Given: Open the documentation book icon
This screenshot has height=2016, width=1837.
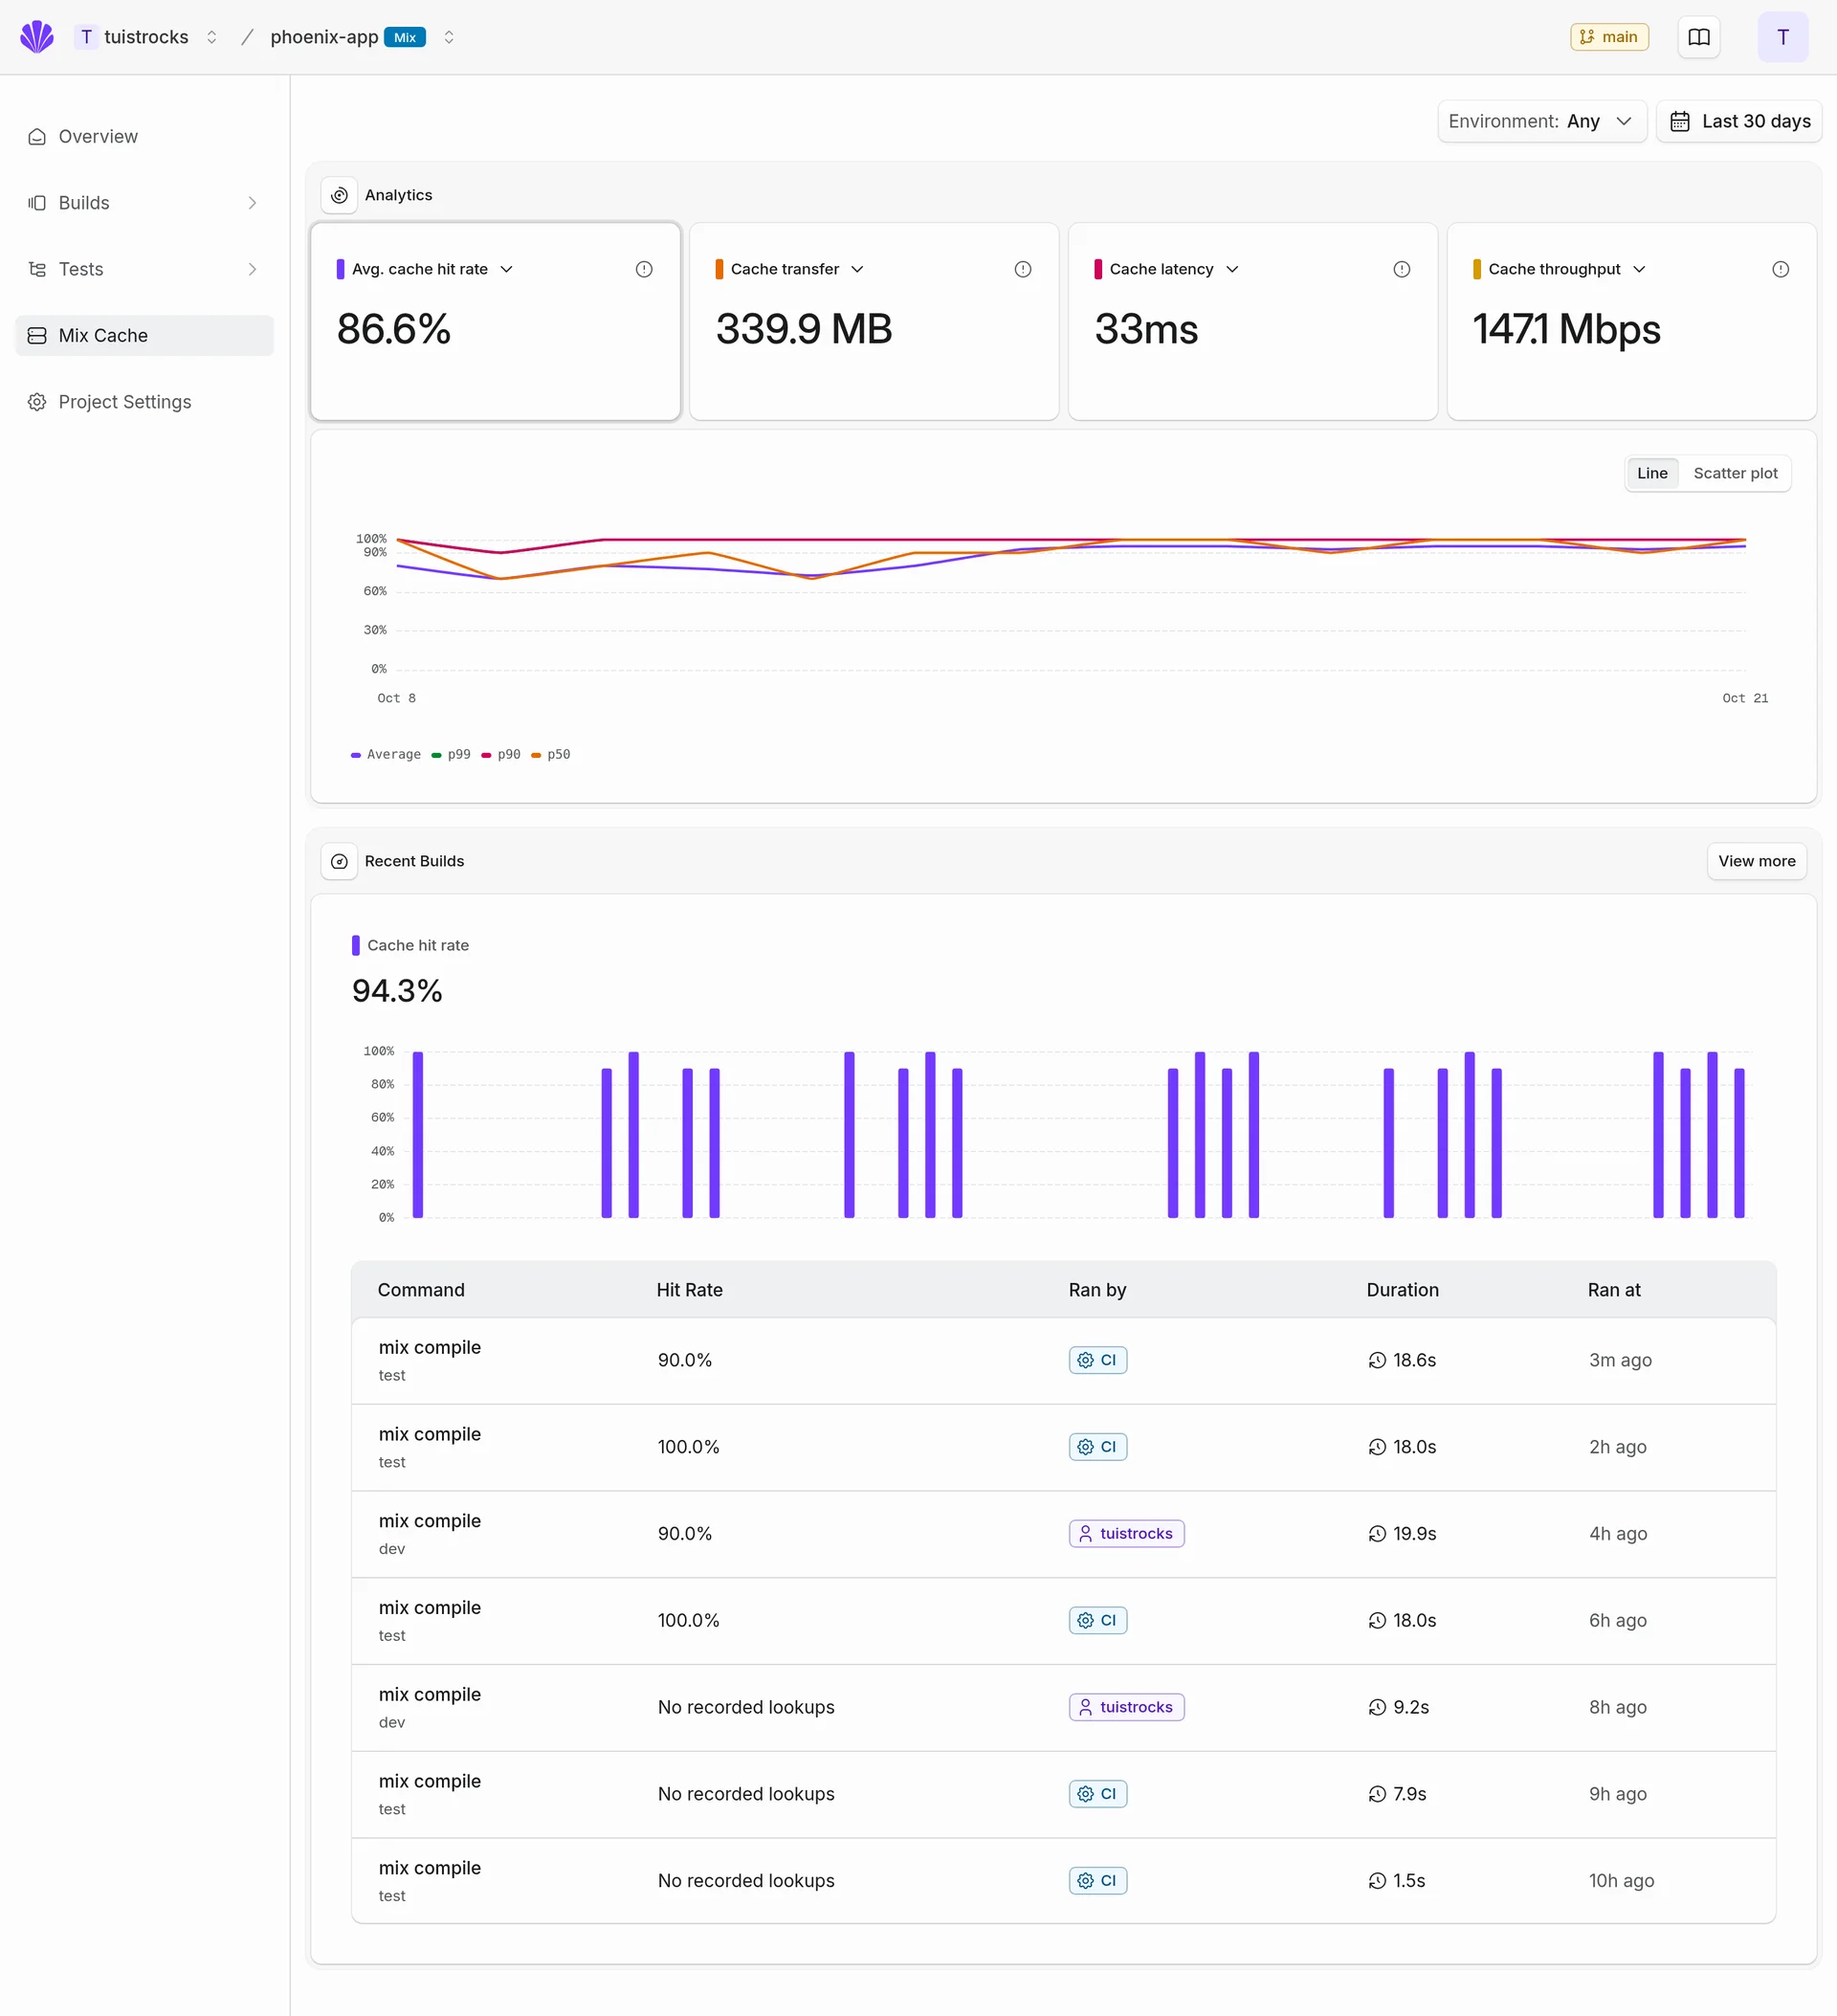Looking at the screenshot, I should pyautogui.click(x=1698, y=37).
